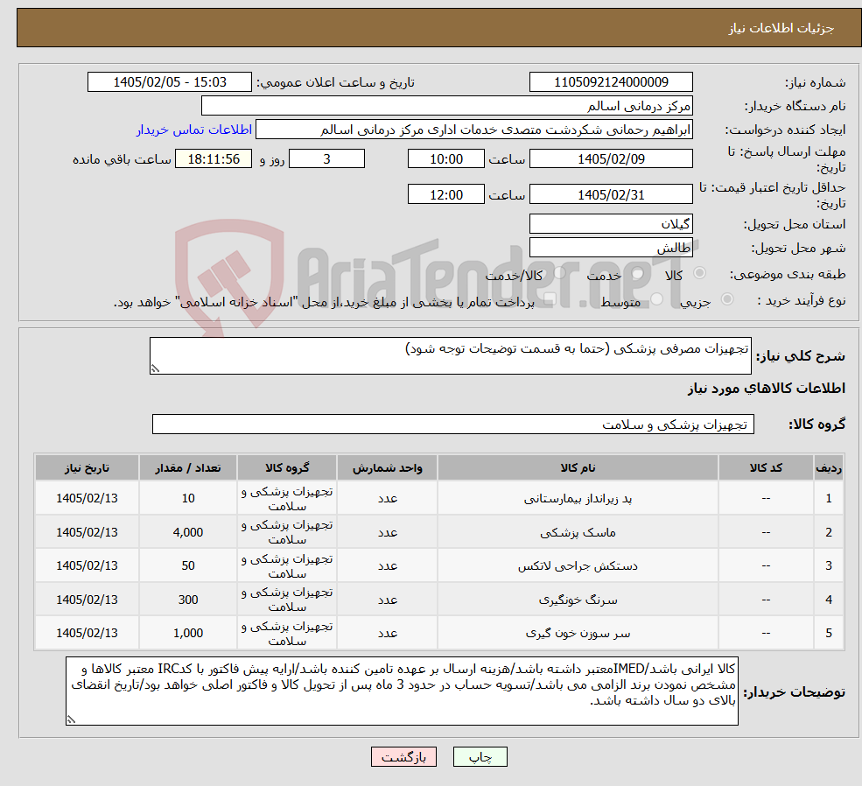Image resolution: width=862 pixels, height=786 pixels.
Task: Click the ردیف column header
Action: pyautogui.click(x=829, y=467)
